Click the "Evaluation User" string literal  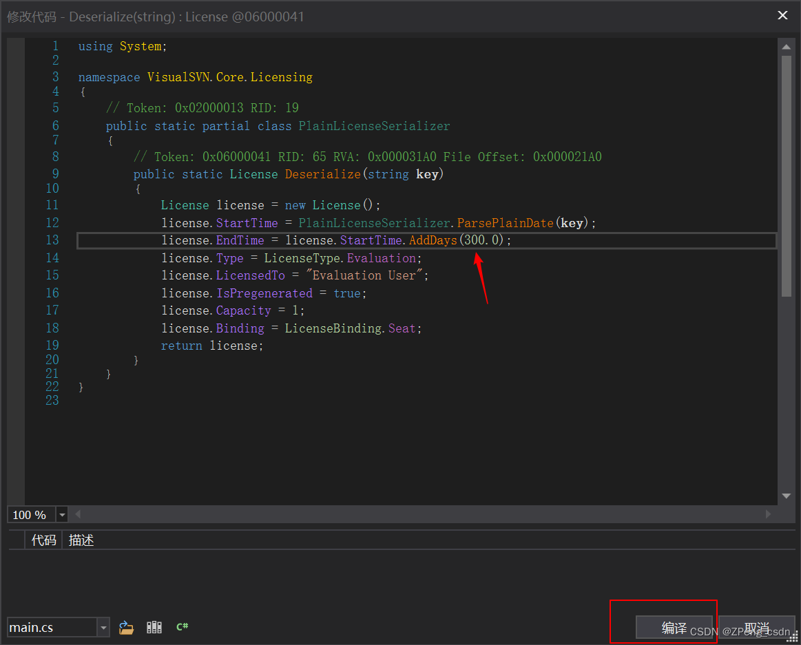tap(364, 276)
